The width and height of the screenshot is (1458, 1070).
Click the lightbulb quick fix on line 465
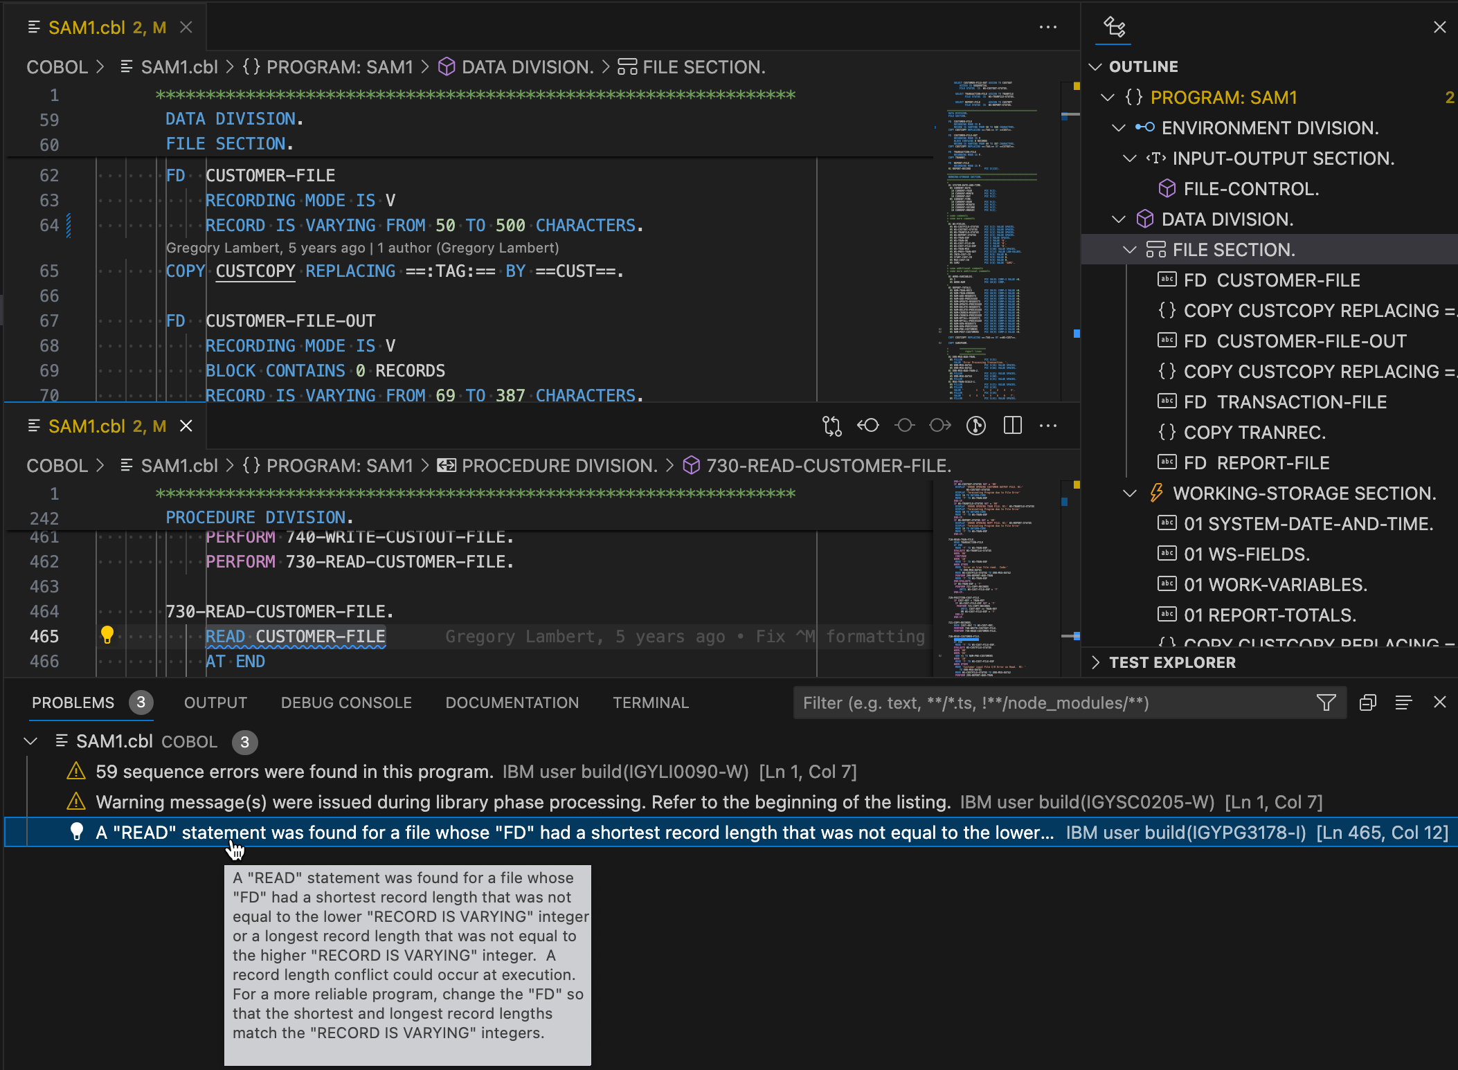(x=107, y=635)
